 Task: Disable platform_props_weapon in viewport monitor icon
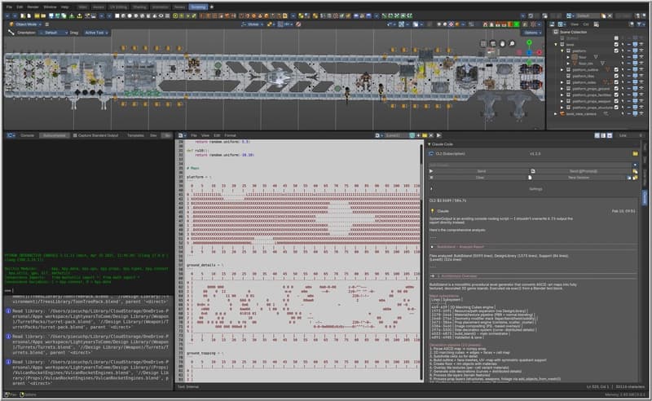(635, 101)
